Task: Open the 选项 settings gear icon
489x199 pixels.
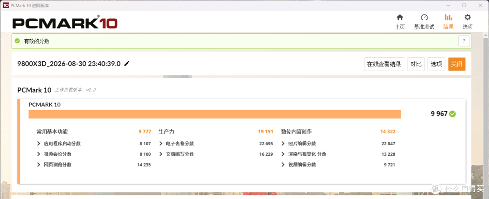Action: coord(467,18)
